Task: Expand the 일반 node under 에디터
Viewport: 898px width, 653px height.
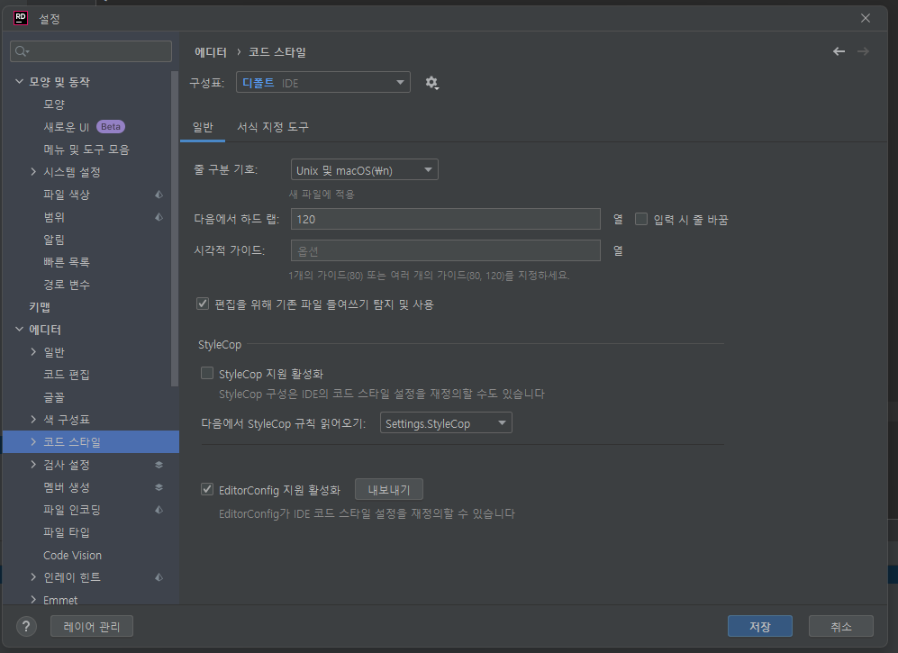Action: pos(33,351)
